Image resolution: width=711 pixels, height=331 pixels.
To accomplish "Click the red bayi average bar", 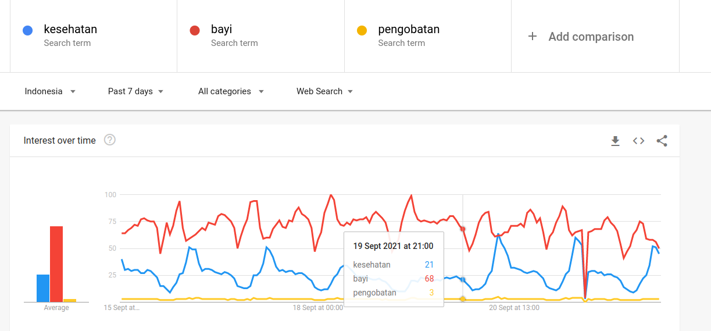I will (56, 264).
